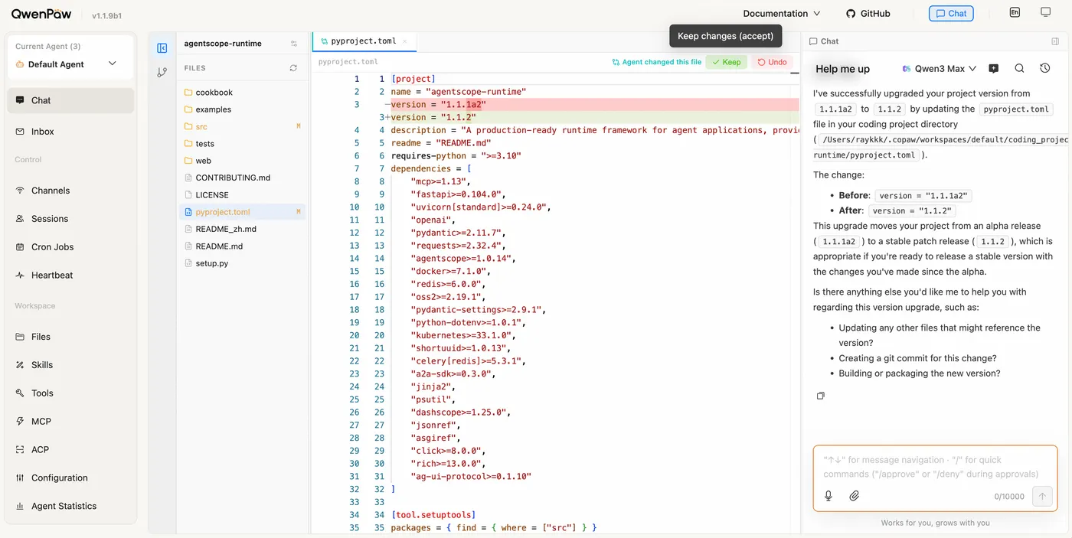Expand the modified src folder
The width and height of the screenshot is (1072, 538).
coord(242,127)
